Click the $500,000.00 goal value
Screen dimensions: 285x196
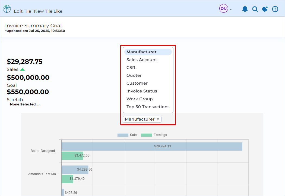[x=28, y=78]
